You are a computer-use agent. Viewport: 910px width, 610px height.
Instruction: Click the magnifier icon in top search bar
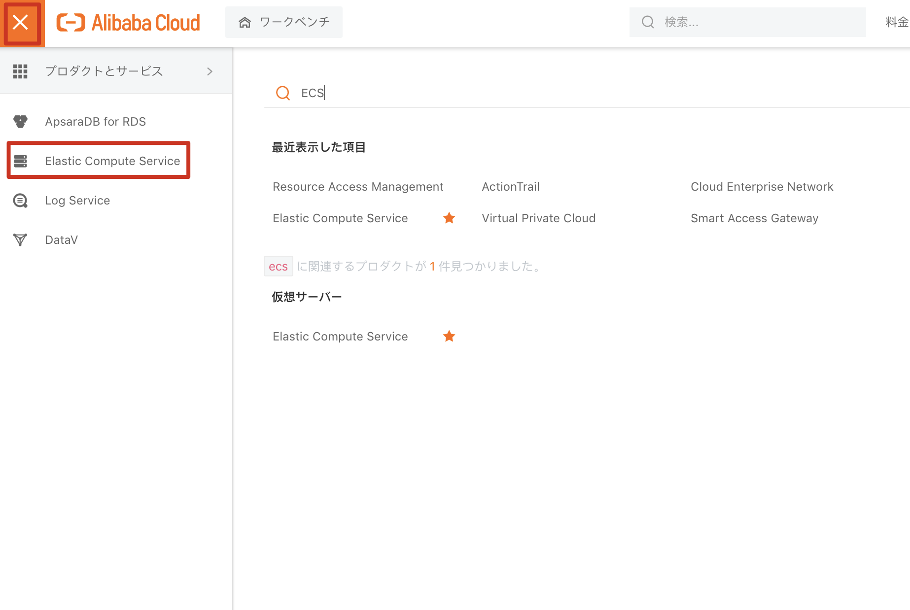click(648, 22)
